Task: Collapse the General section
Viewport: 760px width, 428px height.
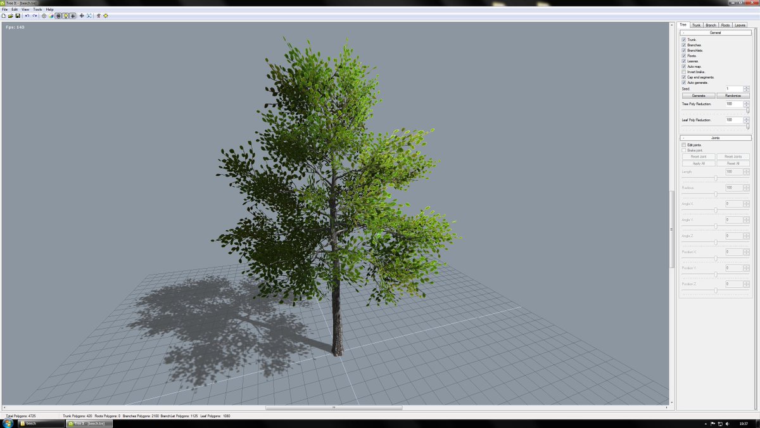Action: click(683, 32)
